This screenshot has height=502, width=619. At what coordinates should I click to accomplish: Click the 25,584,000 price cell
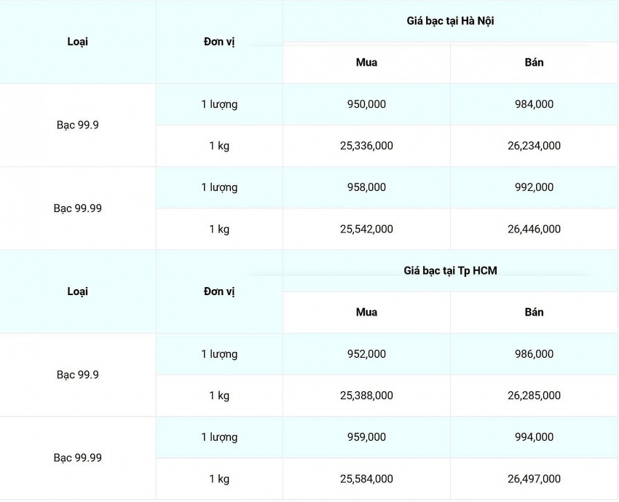coord(366,479)
